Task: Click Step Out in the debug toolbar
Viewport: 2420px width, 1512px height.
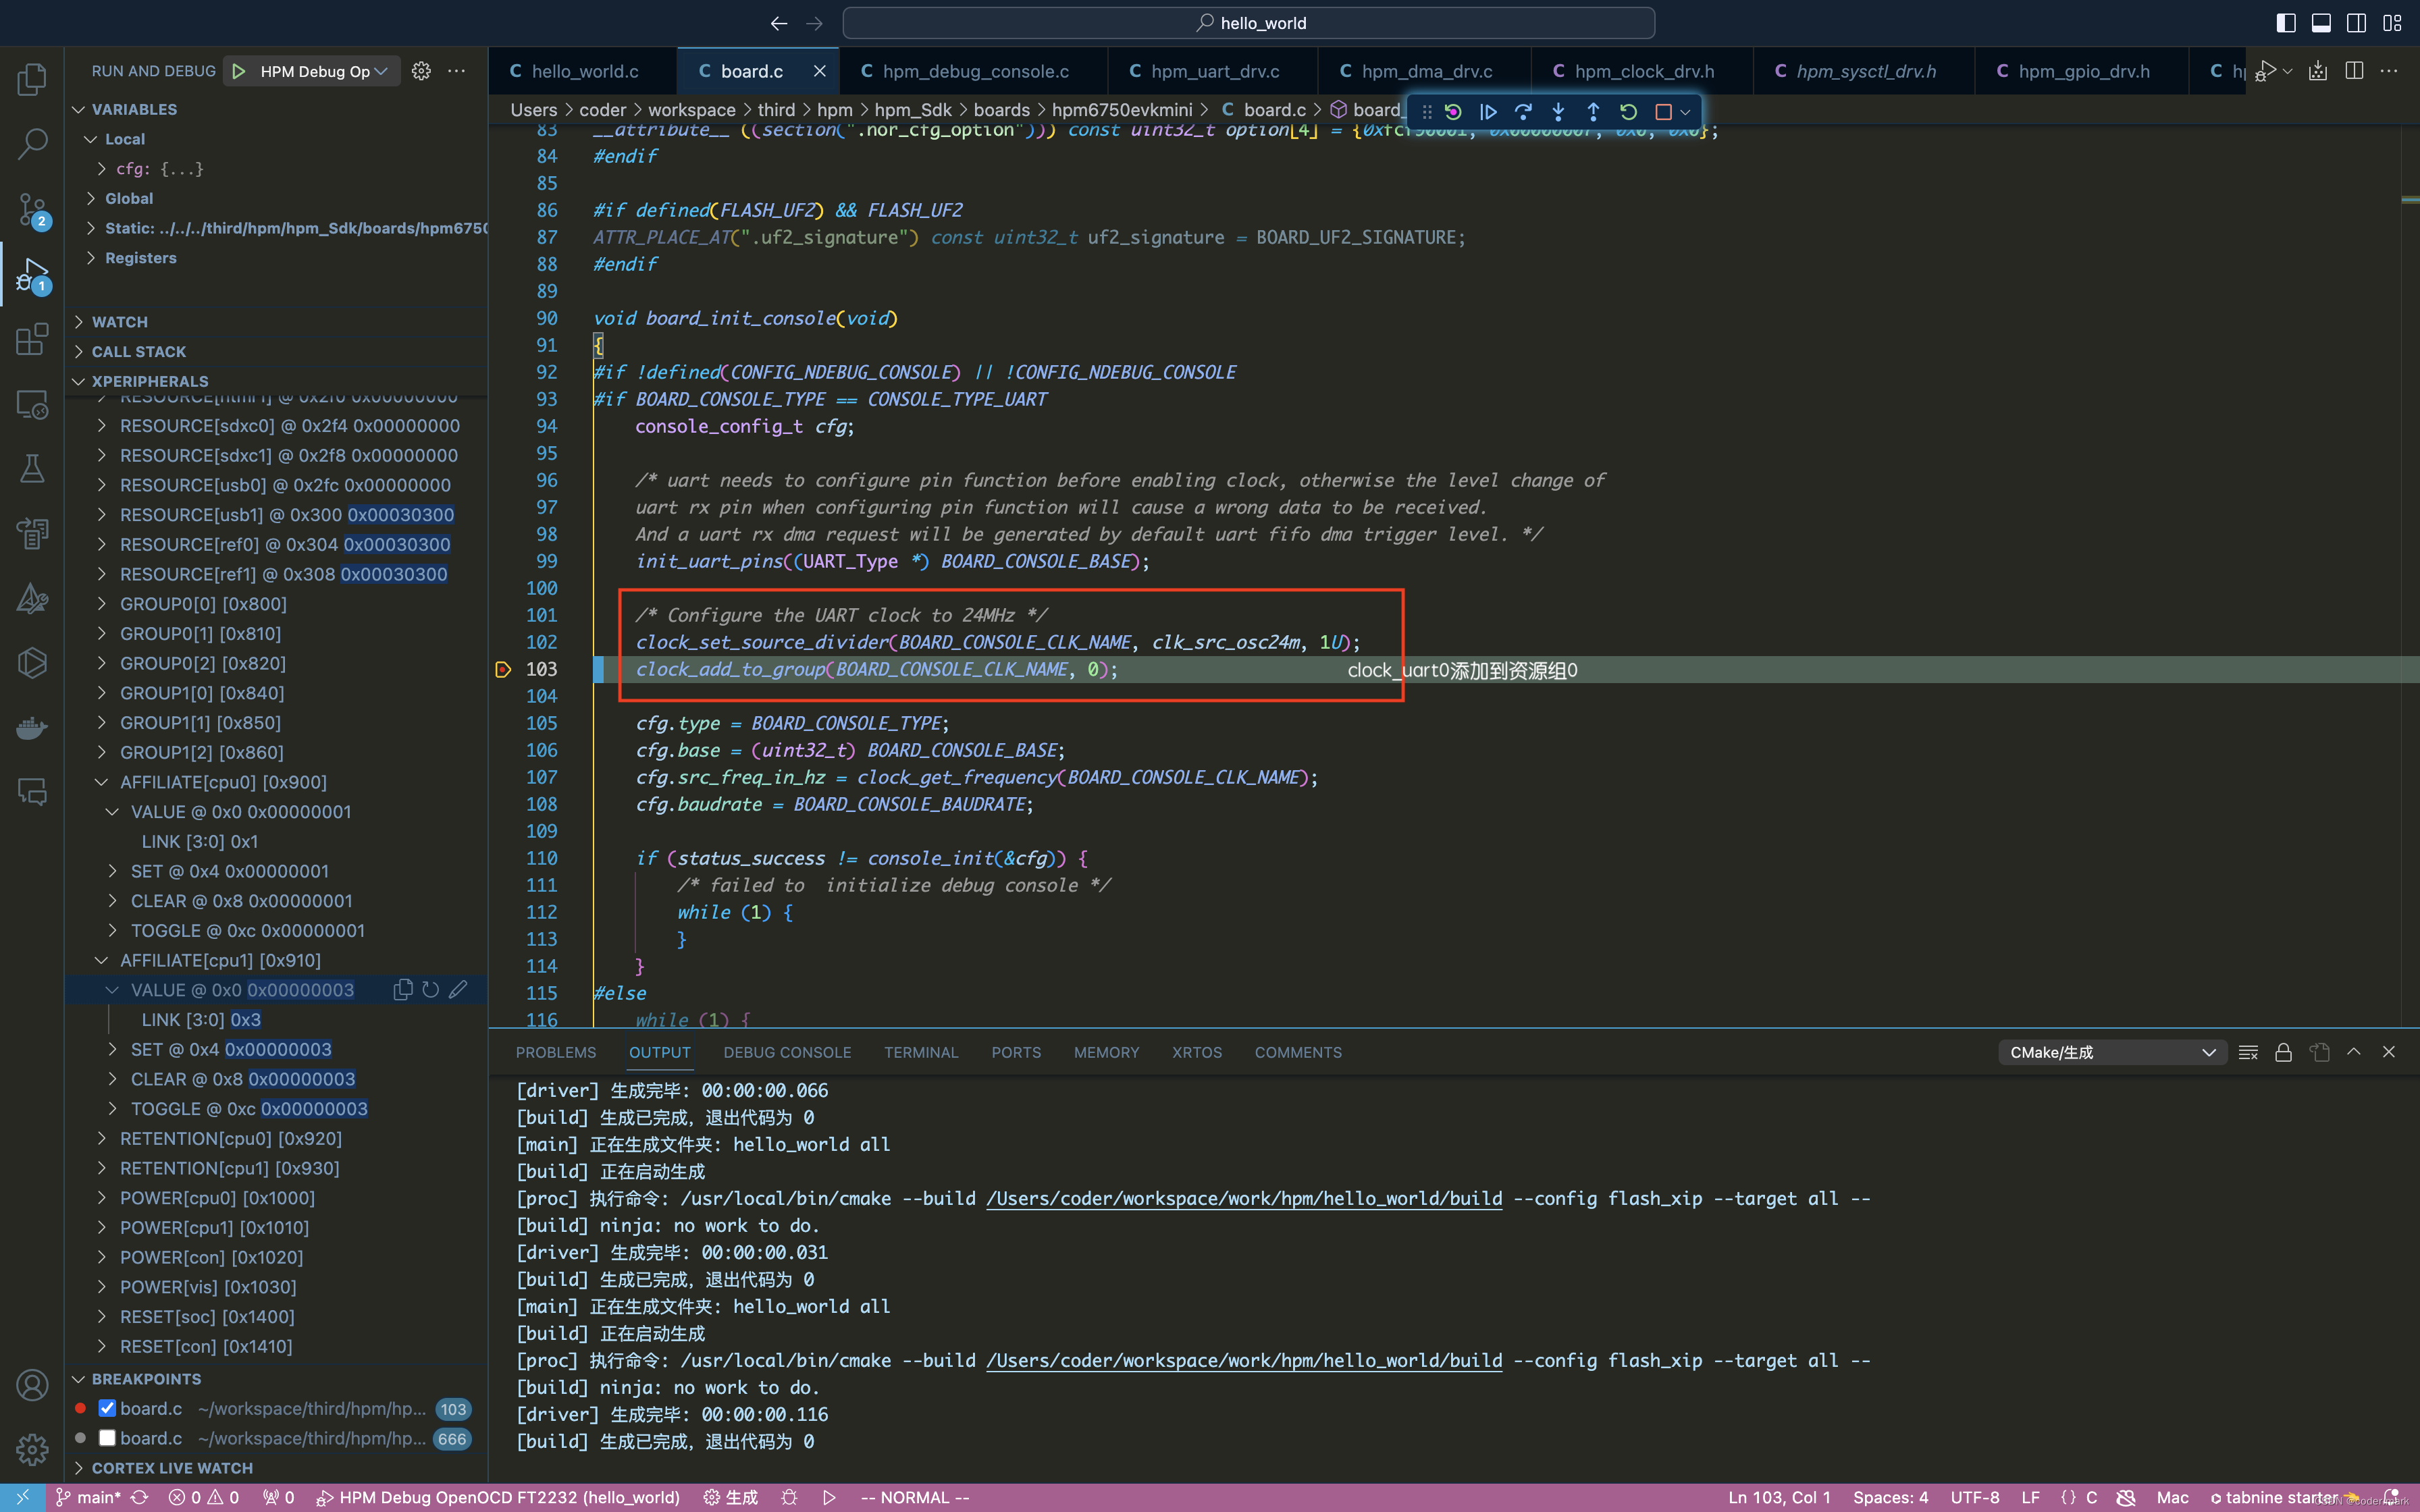Action: (x=1593, y=112)
